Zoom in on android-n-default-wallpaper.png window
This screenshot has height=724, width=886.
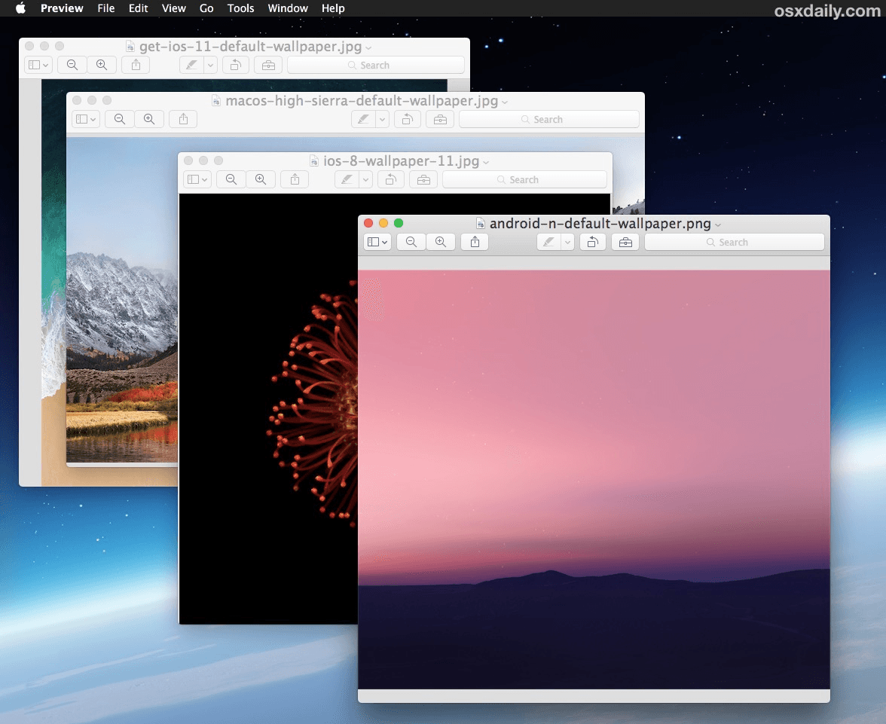pos(441,242)
